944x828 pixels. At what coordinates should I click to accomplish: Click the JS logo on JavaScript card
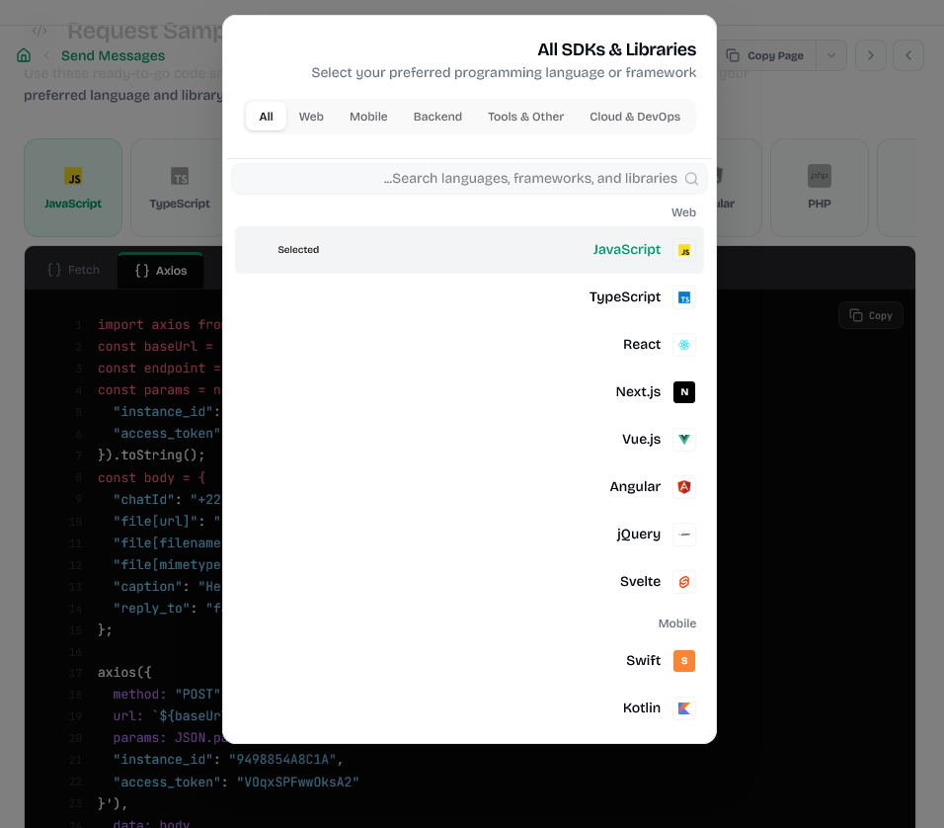(x=73, y=176)
